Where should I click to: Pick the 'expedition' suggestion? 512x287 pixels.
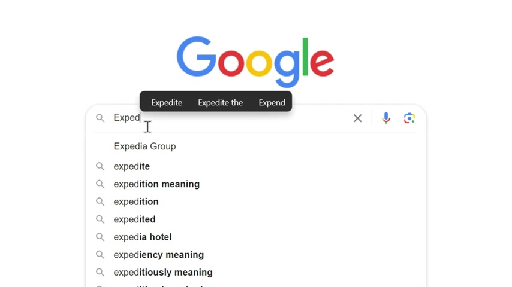(255, 201)
